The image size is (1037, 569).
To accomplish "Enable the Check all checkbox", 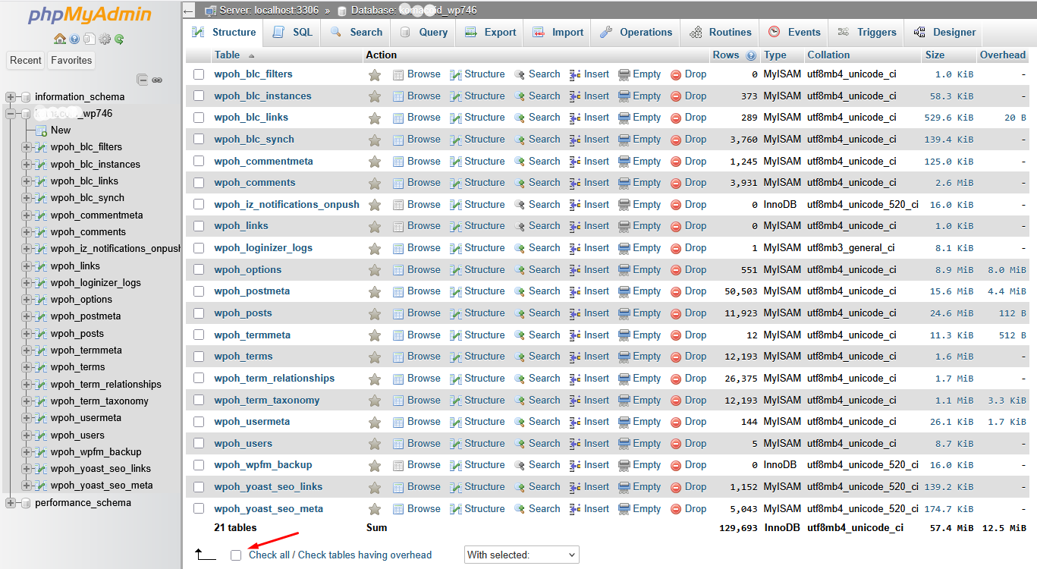I will 236,555.
